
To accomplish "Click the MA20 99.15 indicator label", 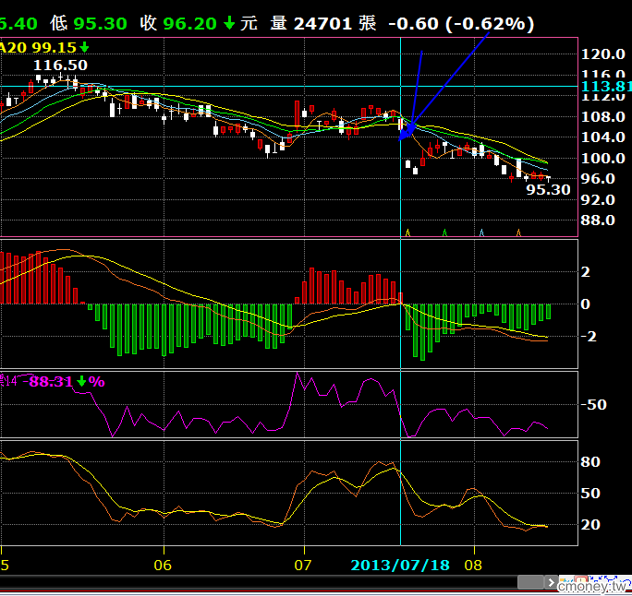I will tap(43, 47).
